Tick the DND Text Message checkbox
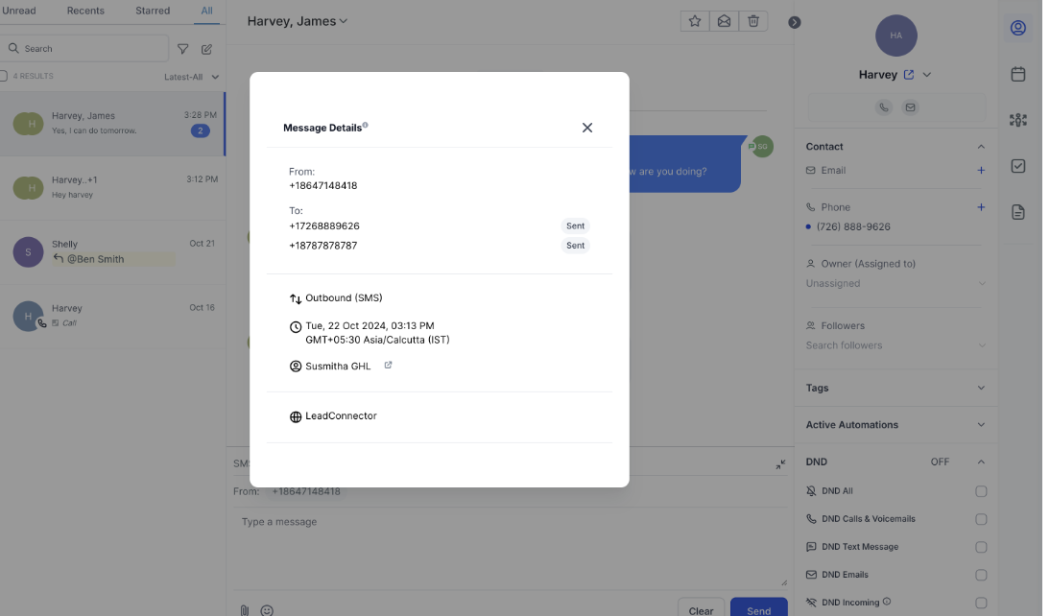This screenshot has width=1050, height=616. (981, 547)
